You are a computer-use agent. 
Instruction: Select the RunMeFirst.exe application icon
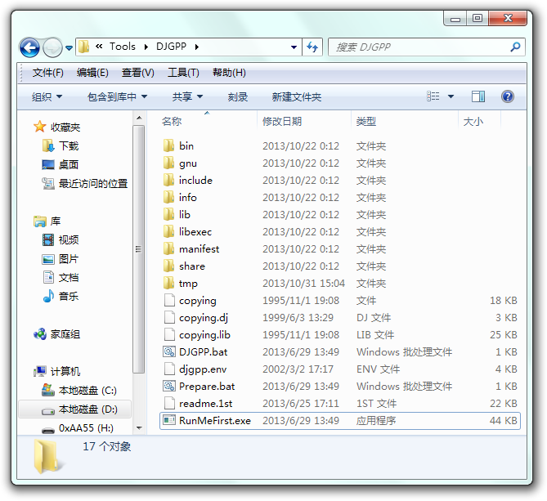pyautogui.click(x=169, y=421)
